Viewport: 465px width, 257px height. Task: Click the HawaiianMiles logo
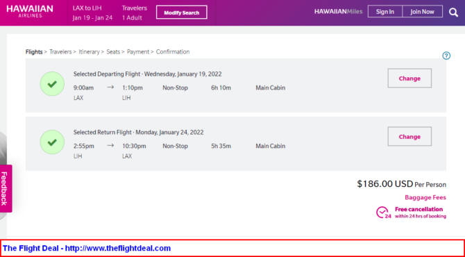[x=339, y=12]
